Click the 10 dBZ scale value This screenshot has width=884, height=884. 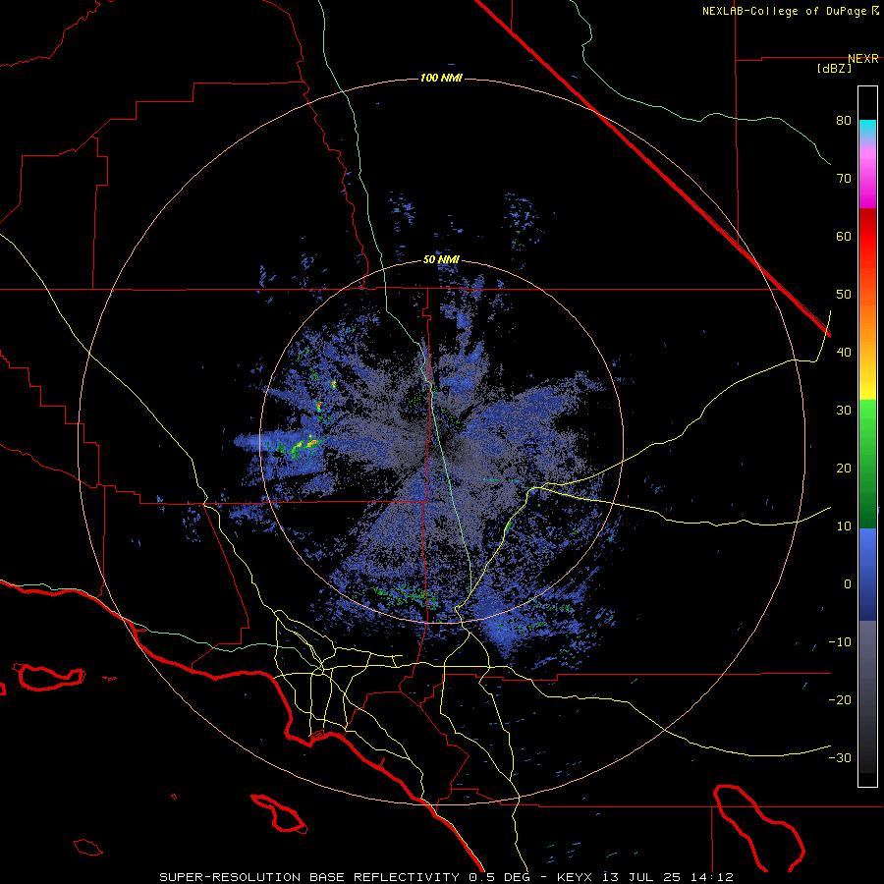point(844,526)
